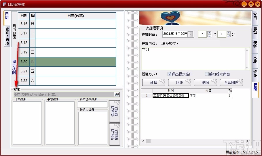
Task: Click the 删除 button
Action: pos(205,82)
